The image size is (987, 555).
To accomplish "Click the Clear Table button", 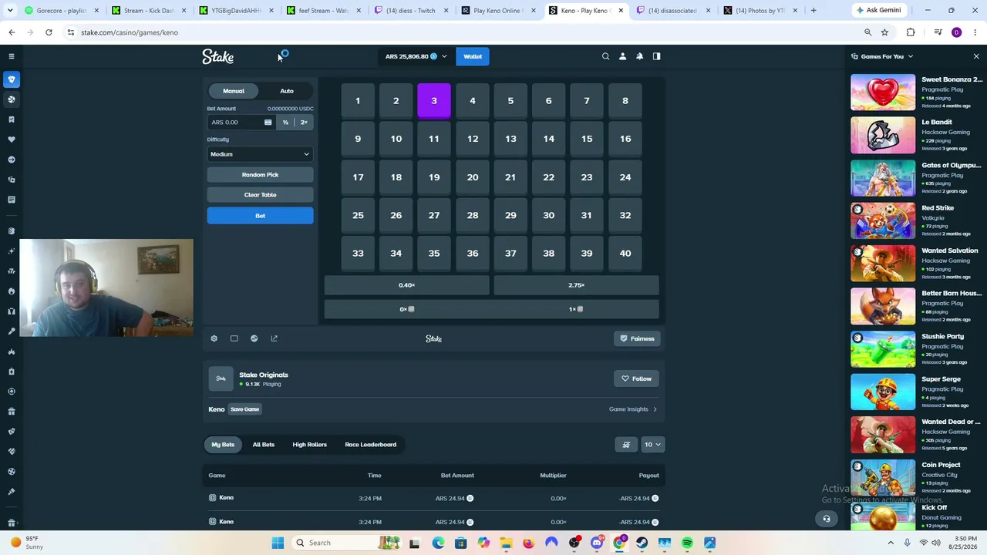I will tap(260, 195).
